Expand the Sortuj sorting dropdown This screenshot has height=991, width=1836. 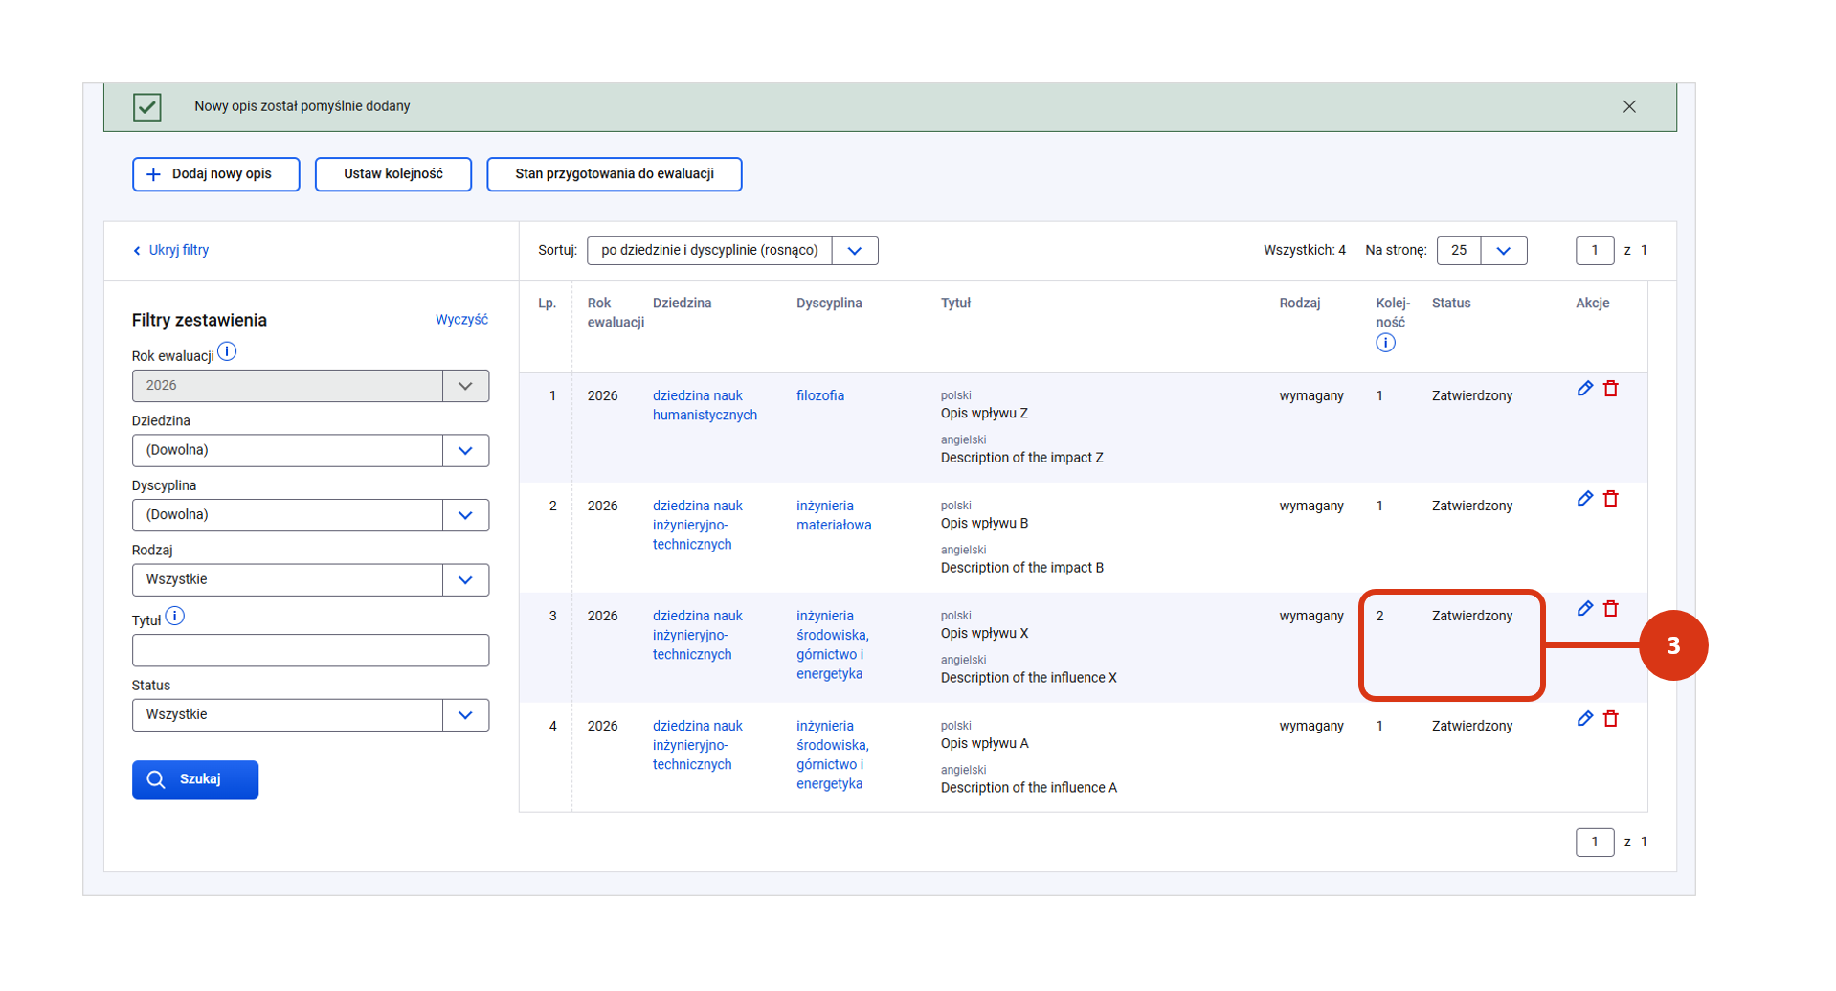click(854, 251)
